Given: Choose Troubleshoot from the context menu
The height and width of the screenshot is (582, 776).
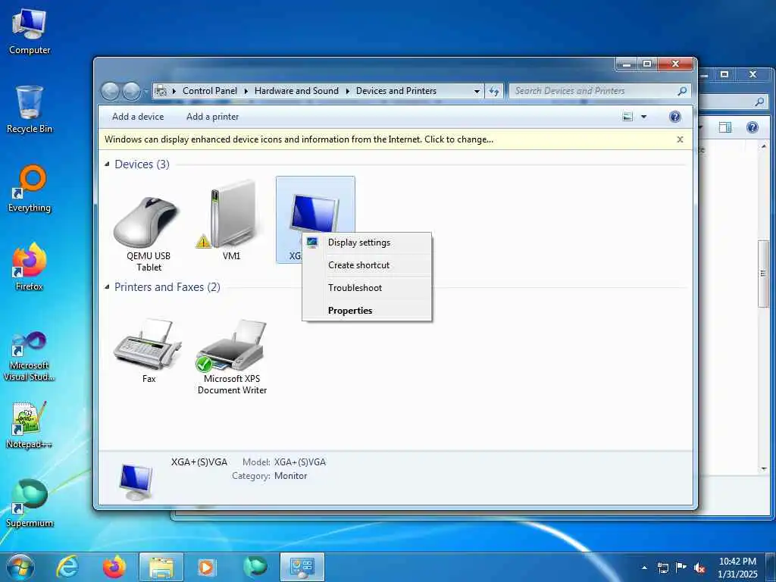Looking at the screenshot, I should 367,288.
